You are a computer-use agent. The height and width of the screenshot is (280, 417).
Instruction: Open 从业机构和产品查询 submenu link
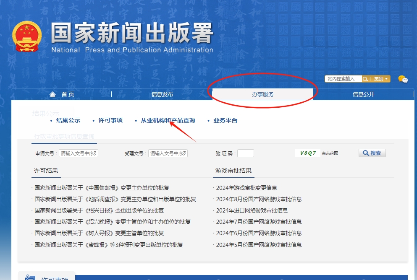(168, 120)
